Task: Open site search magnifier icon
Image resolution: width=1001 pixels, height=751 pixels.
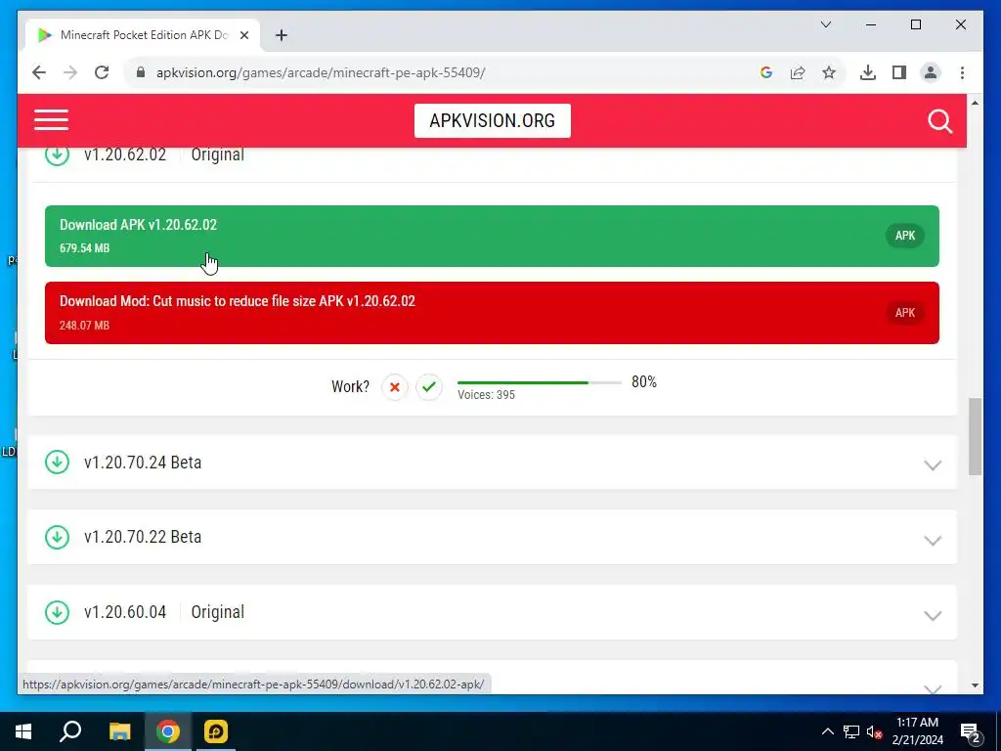Action: click(939, 120)
